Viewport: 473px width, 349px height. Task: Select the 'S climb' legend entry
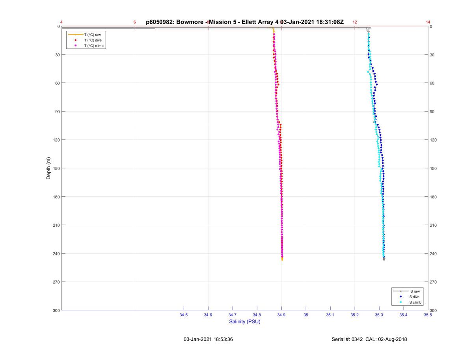(x=416, y=302)
